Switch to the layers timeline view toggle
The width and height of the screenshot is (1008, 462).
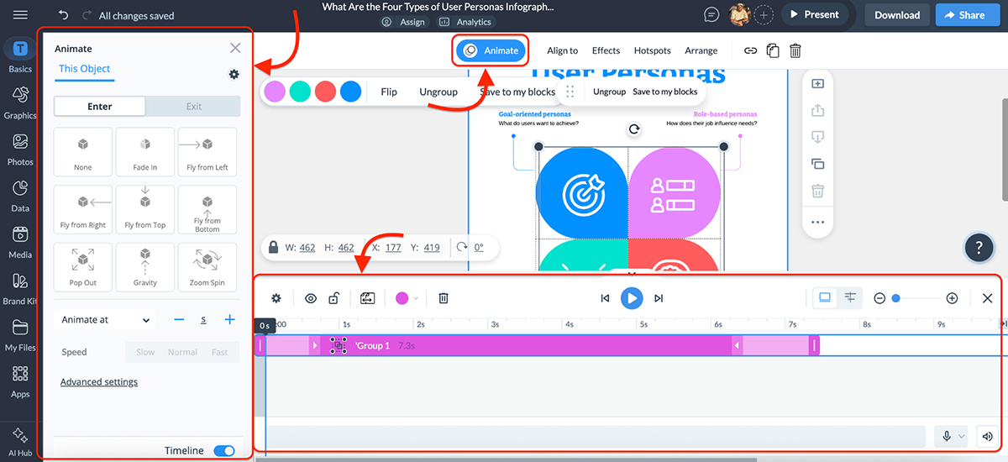point(850,297)
